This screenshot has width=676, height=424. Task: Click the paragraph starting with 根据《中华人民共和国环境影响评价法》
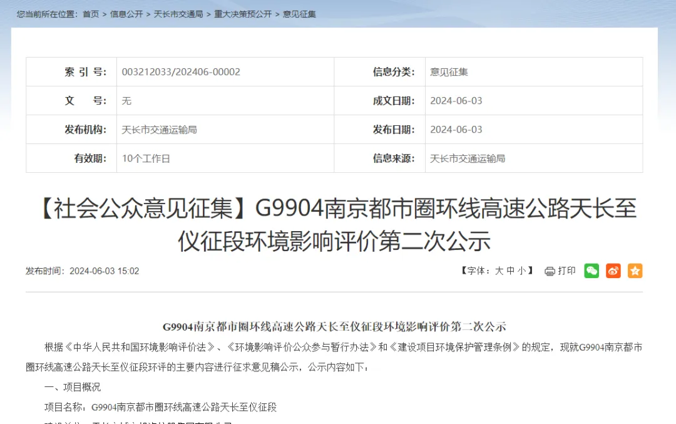pyautogui.click(x=334, y=357)
